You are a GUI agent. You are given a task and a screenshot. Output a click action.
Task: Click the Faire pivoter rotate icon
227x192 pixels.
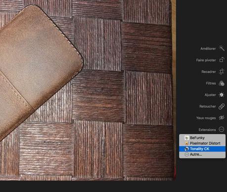(x=222, y=60)
